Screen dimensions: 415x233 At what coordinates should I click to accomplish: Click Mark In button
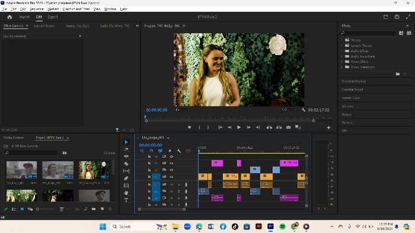(x=199, y=127)
